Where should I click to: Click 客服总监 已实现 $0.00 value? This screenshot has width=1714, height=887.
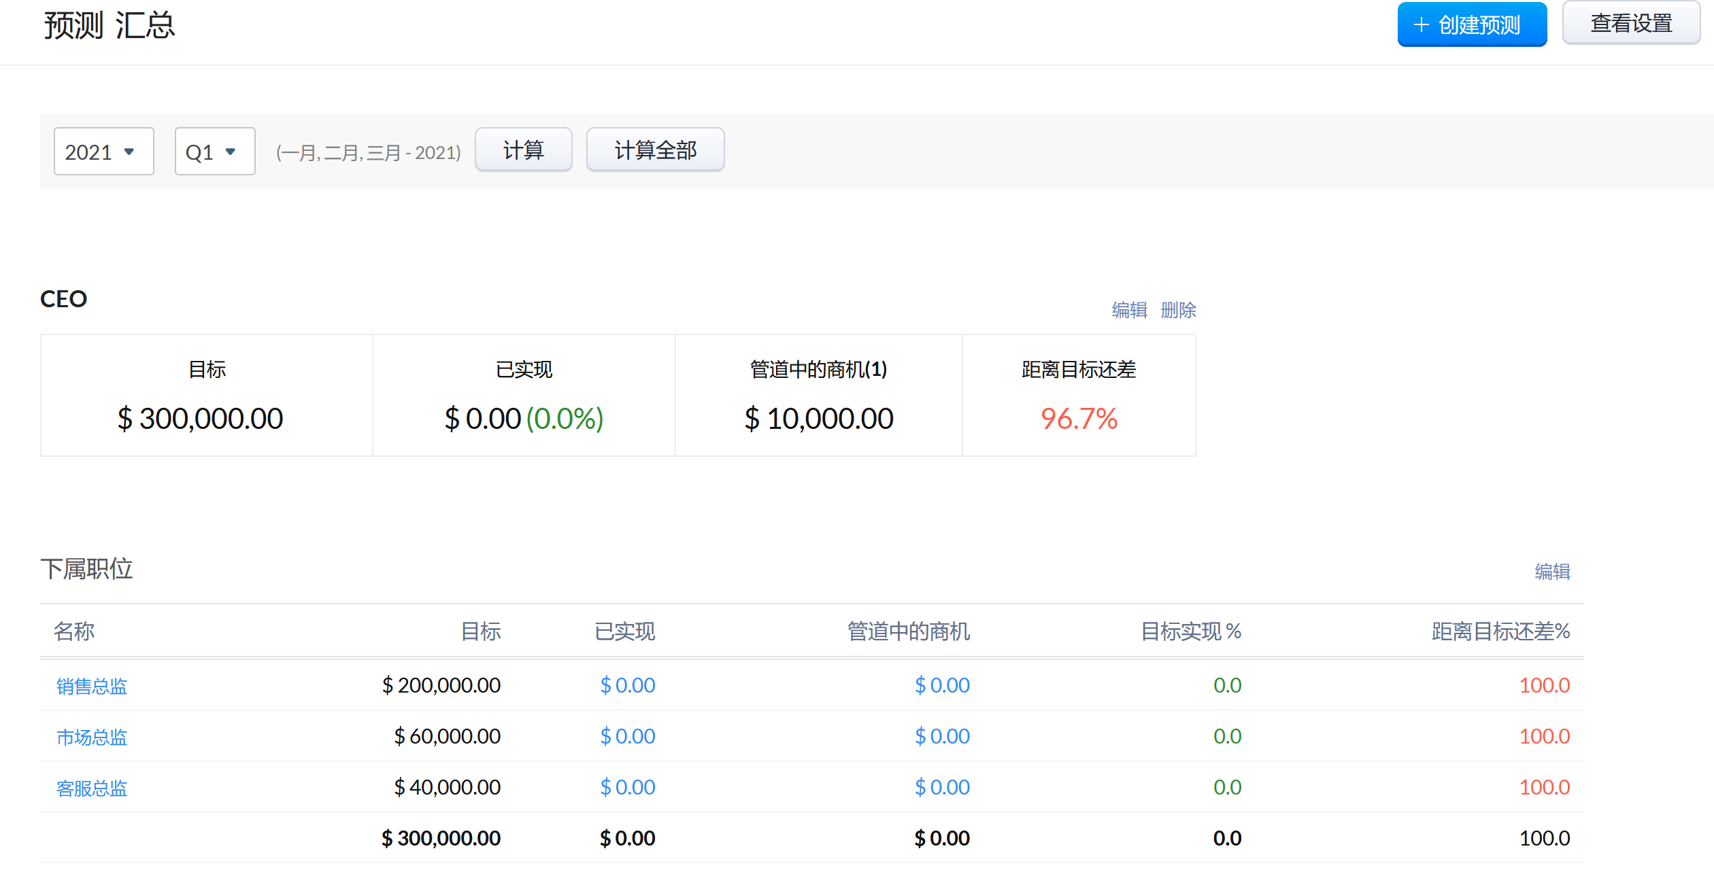pyautogui.click(x=627, y=787)
